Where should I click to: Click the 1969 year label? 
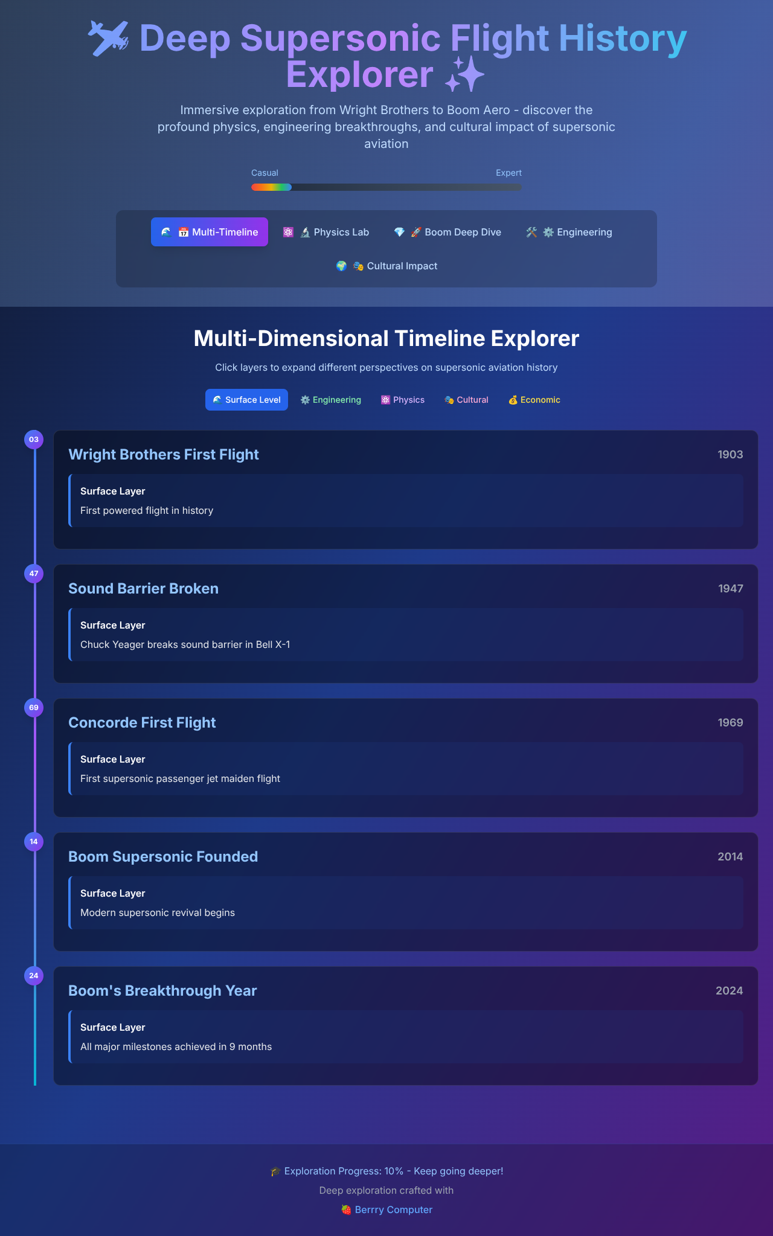pyautogui.click(x=730, y=722)
